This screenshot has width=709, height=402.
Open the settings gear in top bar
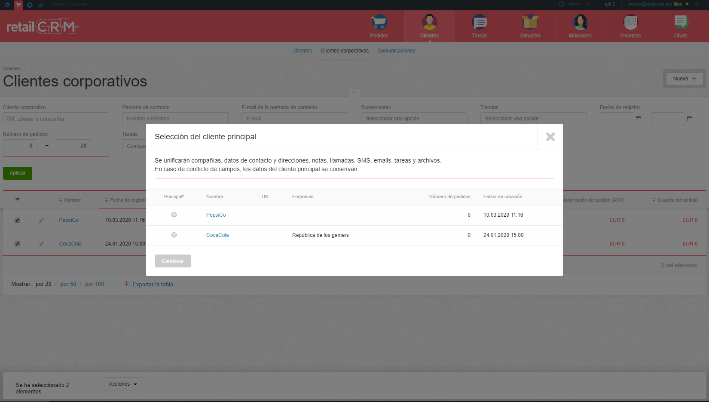click(x=7, y=5)
